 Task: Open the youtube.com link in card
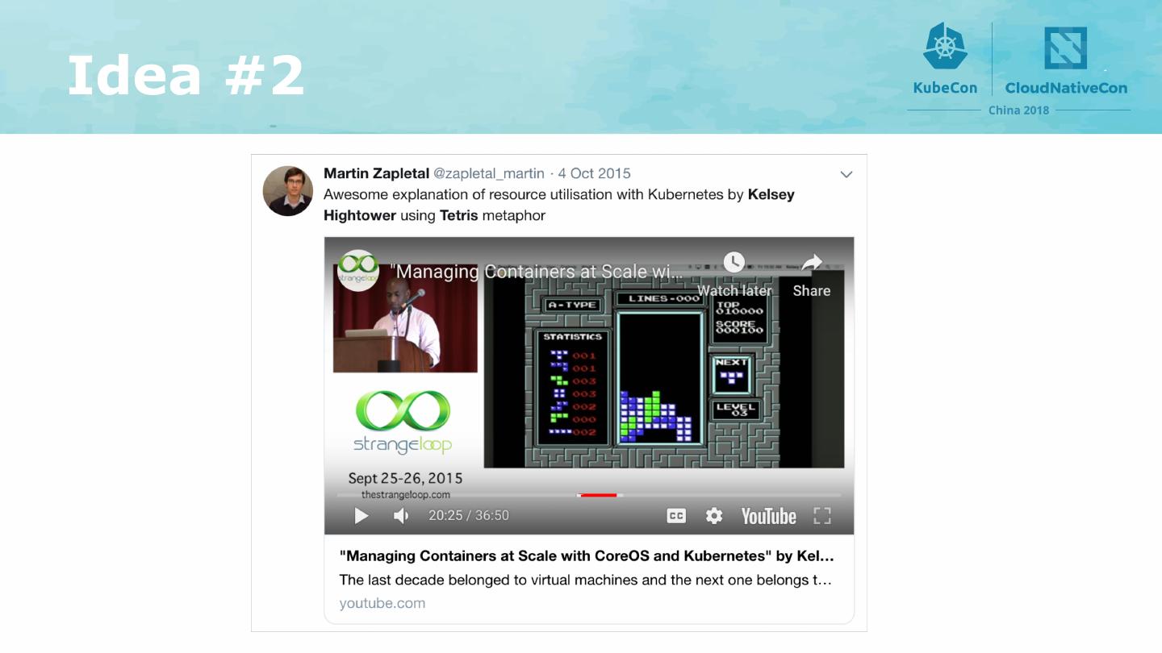pos(382,603)
